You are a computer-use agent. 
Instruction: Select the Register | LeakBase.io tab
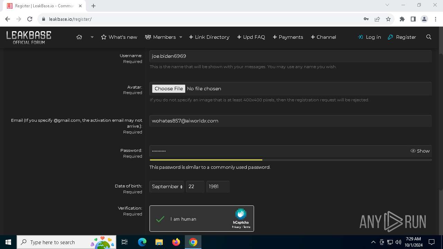tap(44, 6)
